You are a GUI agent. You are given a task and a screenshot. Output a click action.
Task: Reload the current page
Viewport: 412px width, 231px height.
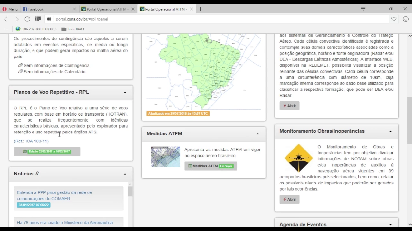[x=27, y=19]
